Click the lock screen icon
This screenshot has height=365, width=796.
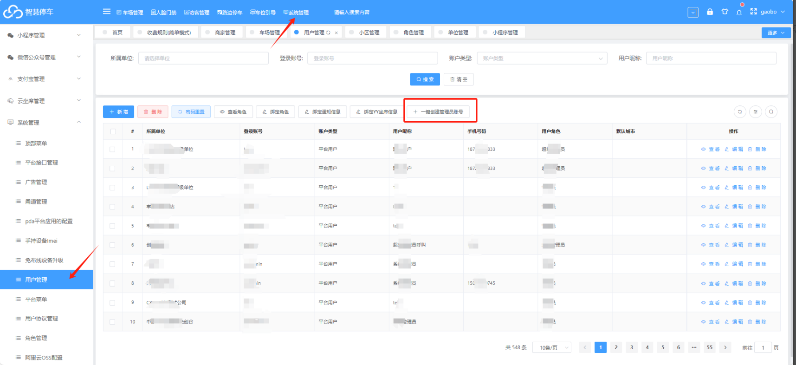tap(710, 12)
